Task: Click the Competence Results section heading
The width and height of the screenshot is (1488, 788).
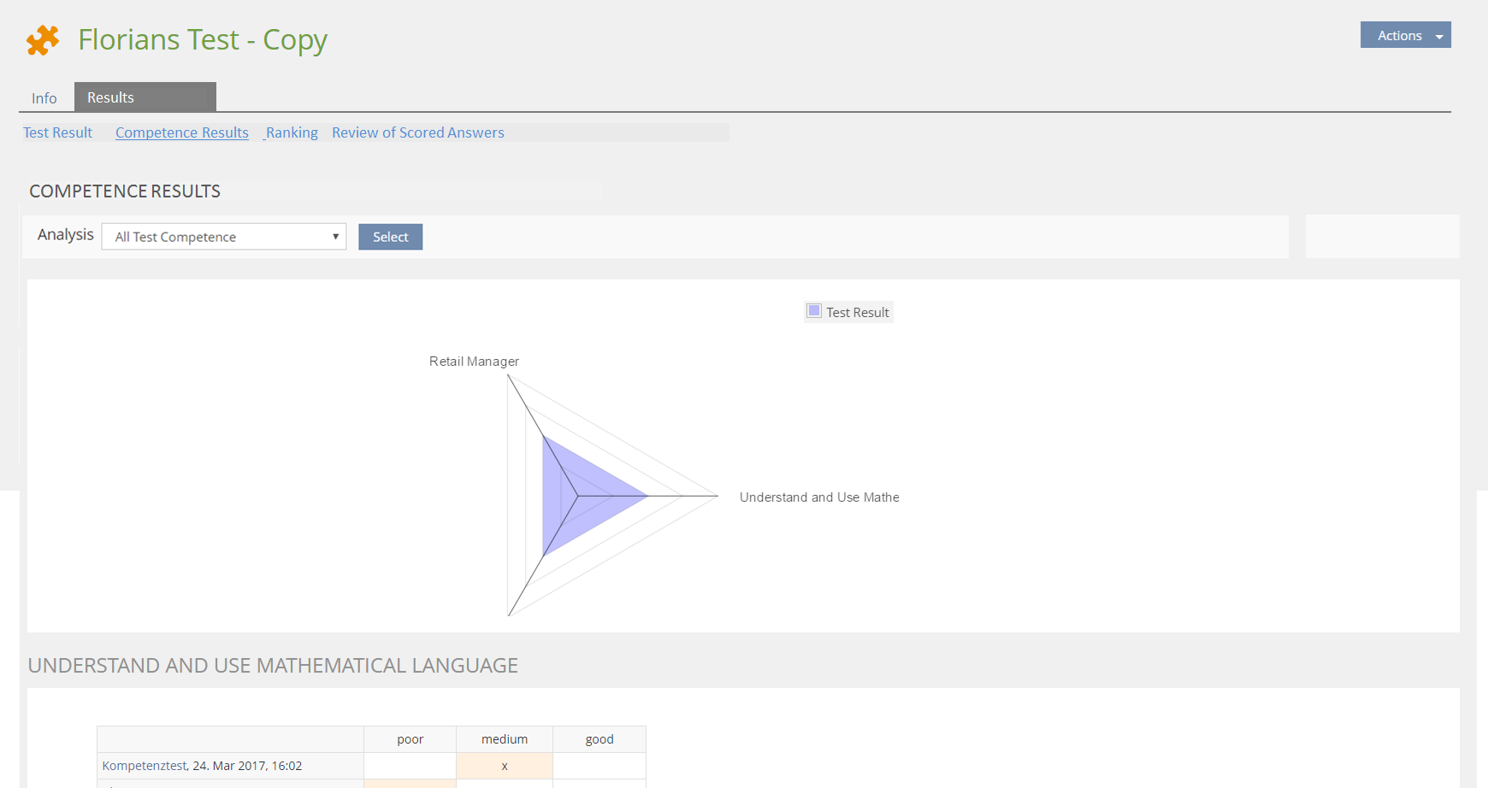Action: pos(125,191)
